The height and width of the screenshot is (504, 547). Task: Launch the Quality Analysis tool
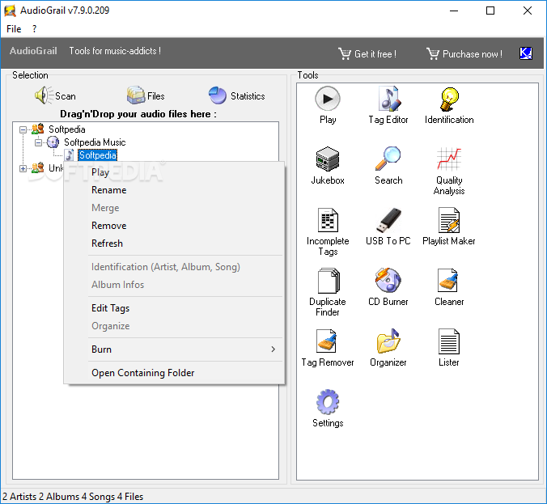pyautogui.click(x=449, y=159)
